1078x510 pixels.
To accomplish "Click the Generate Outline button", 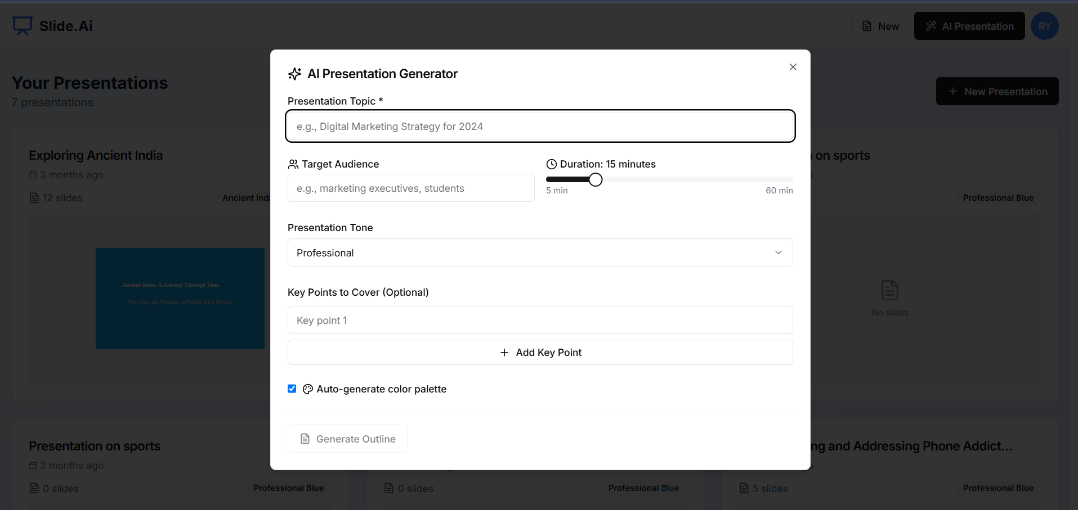I will point(347,439).
